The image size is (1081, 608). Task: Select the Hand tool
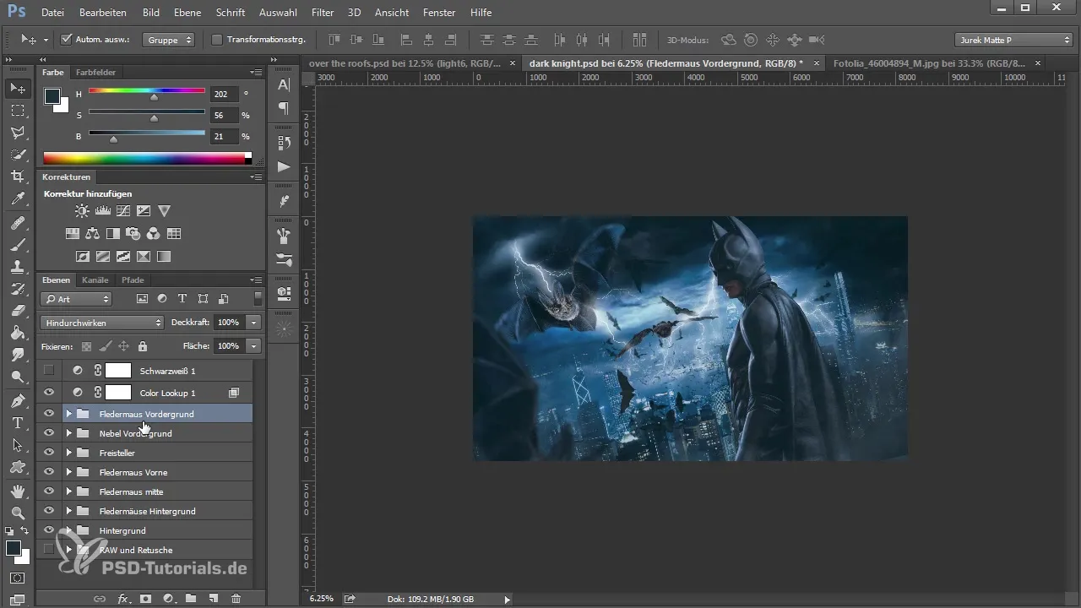click(18, 491)
